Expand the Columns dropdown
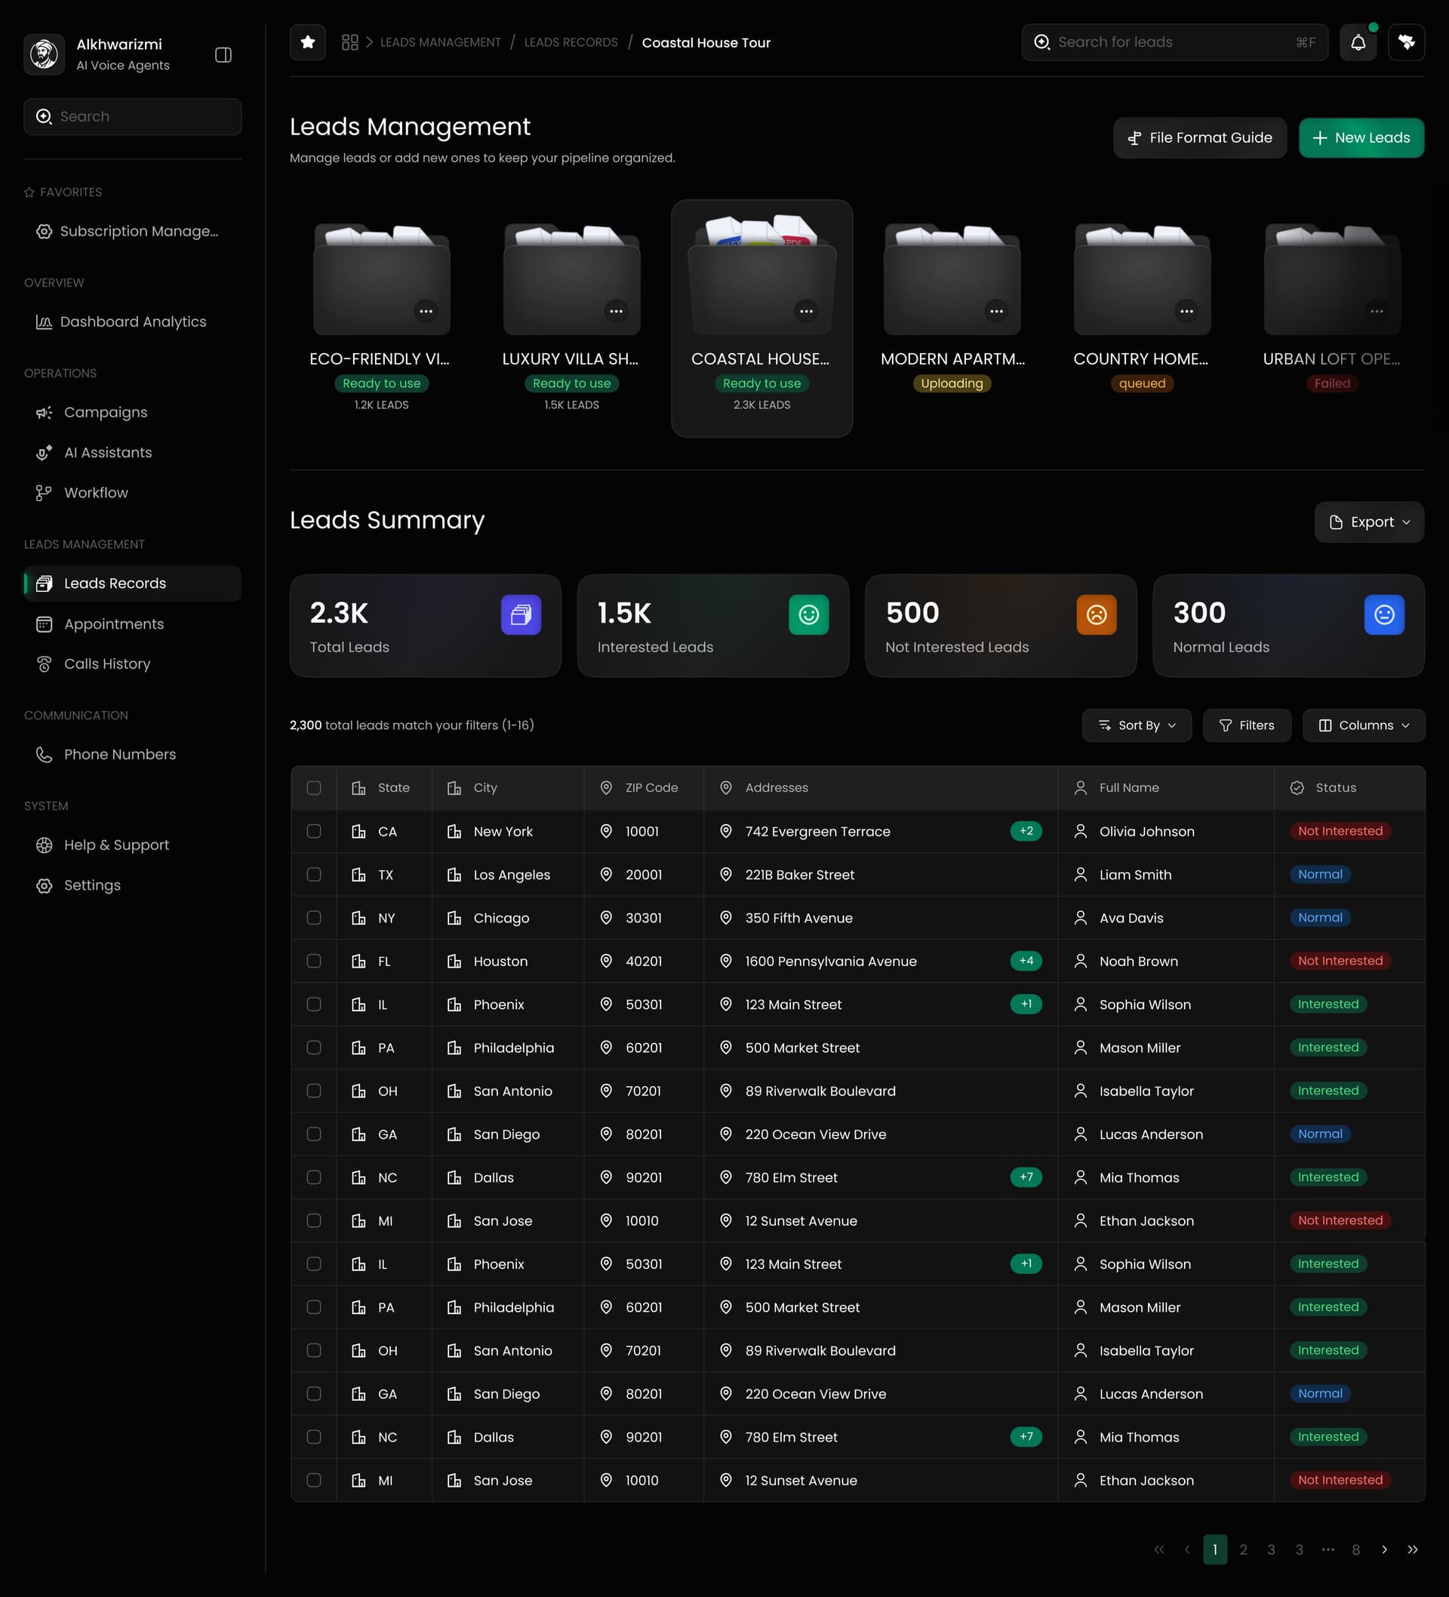Viewport: 1449px width, 1597px height. (x=1364, y=725)
